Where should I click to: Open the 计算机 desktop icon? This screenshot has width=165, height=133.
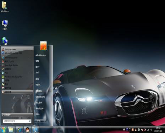(5, 25)
